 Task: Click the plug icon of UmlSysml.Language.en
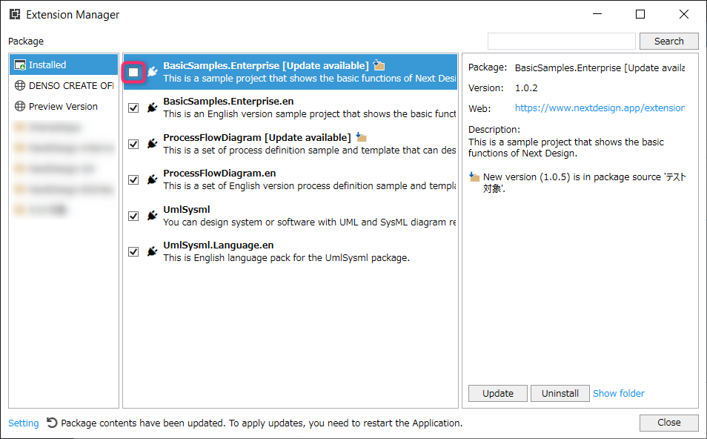click(153, 251)
